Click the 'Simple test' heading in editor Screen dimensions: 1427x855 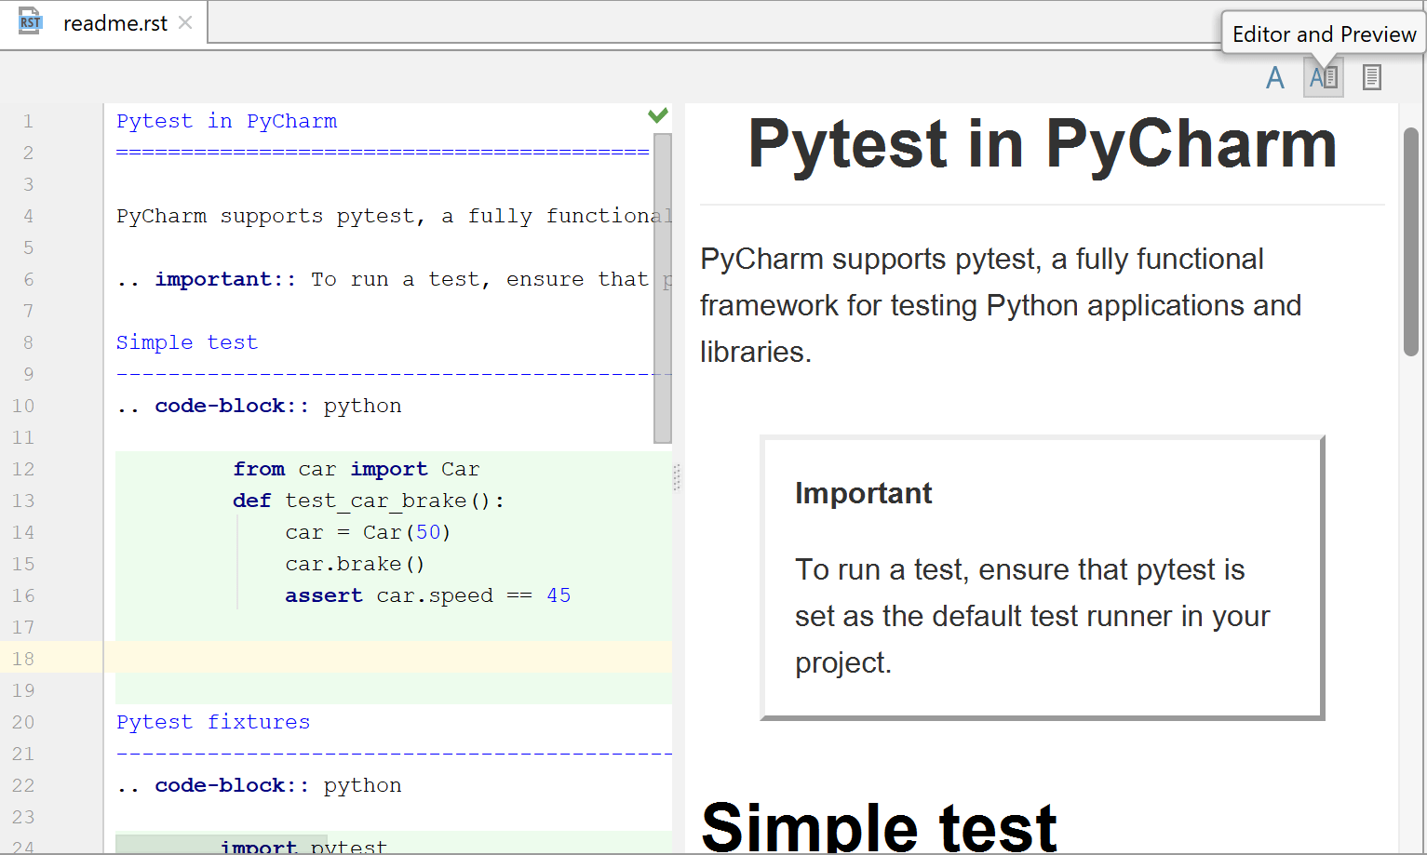[x=186, y=342]
